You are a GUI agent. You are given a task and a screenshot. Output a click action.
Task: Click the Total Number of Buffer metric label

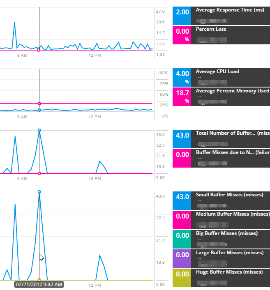[x=225, y=133]
